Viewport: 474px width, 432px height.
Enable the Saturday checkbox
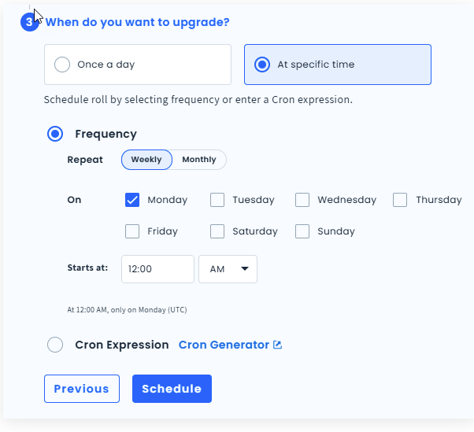pyautogui.click(x=217, y=231)
